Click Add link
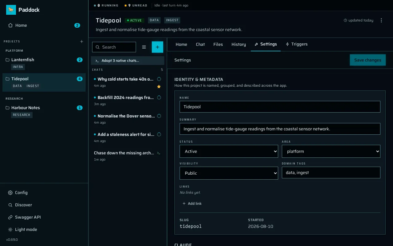 point(192,204)
